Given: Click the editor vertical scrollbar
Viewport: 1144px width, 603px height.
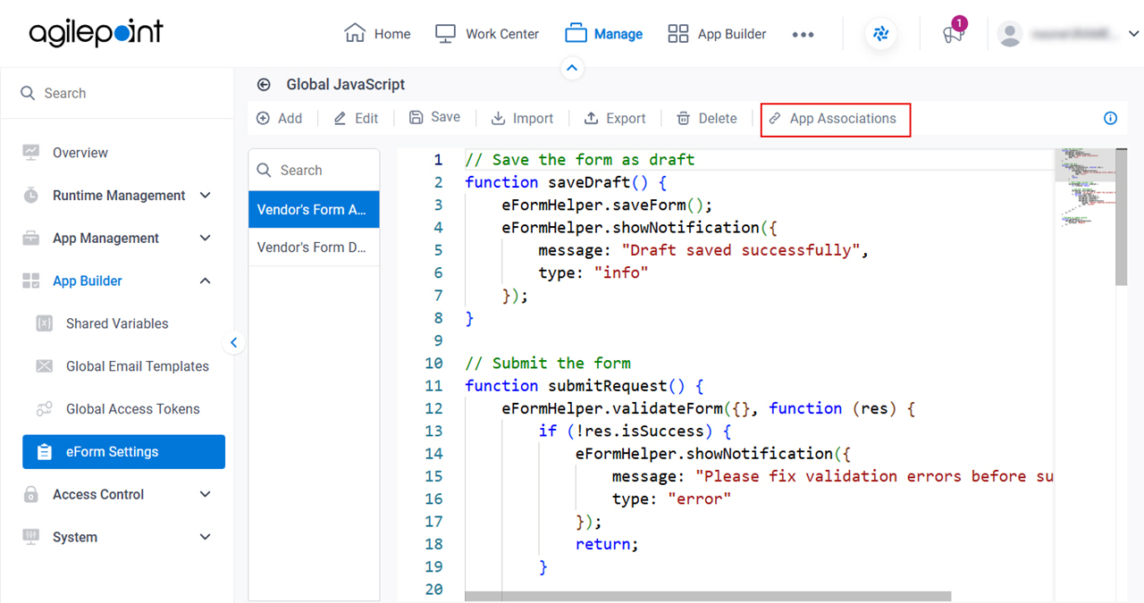Looking at the screenshot, I should click(x=1122, y=217).
